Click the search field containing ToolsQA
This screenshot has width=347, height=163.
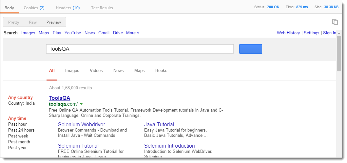click(x=140, y=49)
